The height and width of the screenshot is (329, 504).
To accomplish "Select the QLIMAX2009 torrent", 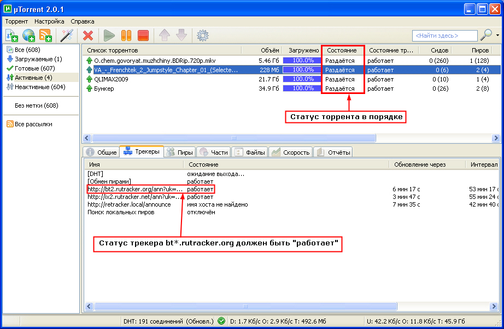I will (111, 79).
